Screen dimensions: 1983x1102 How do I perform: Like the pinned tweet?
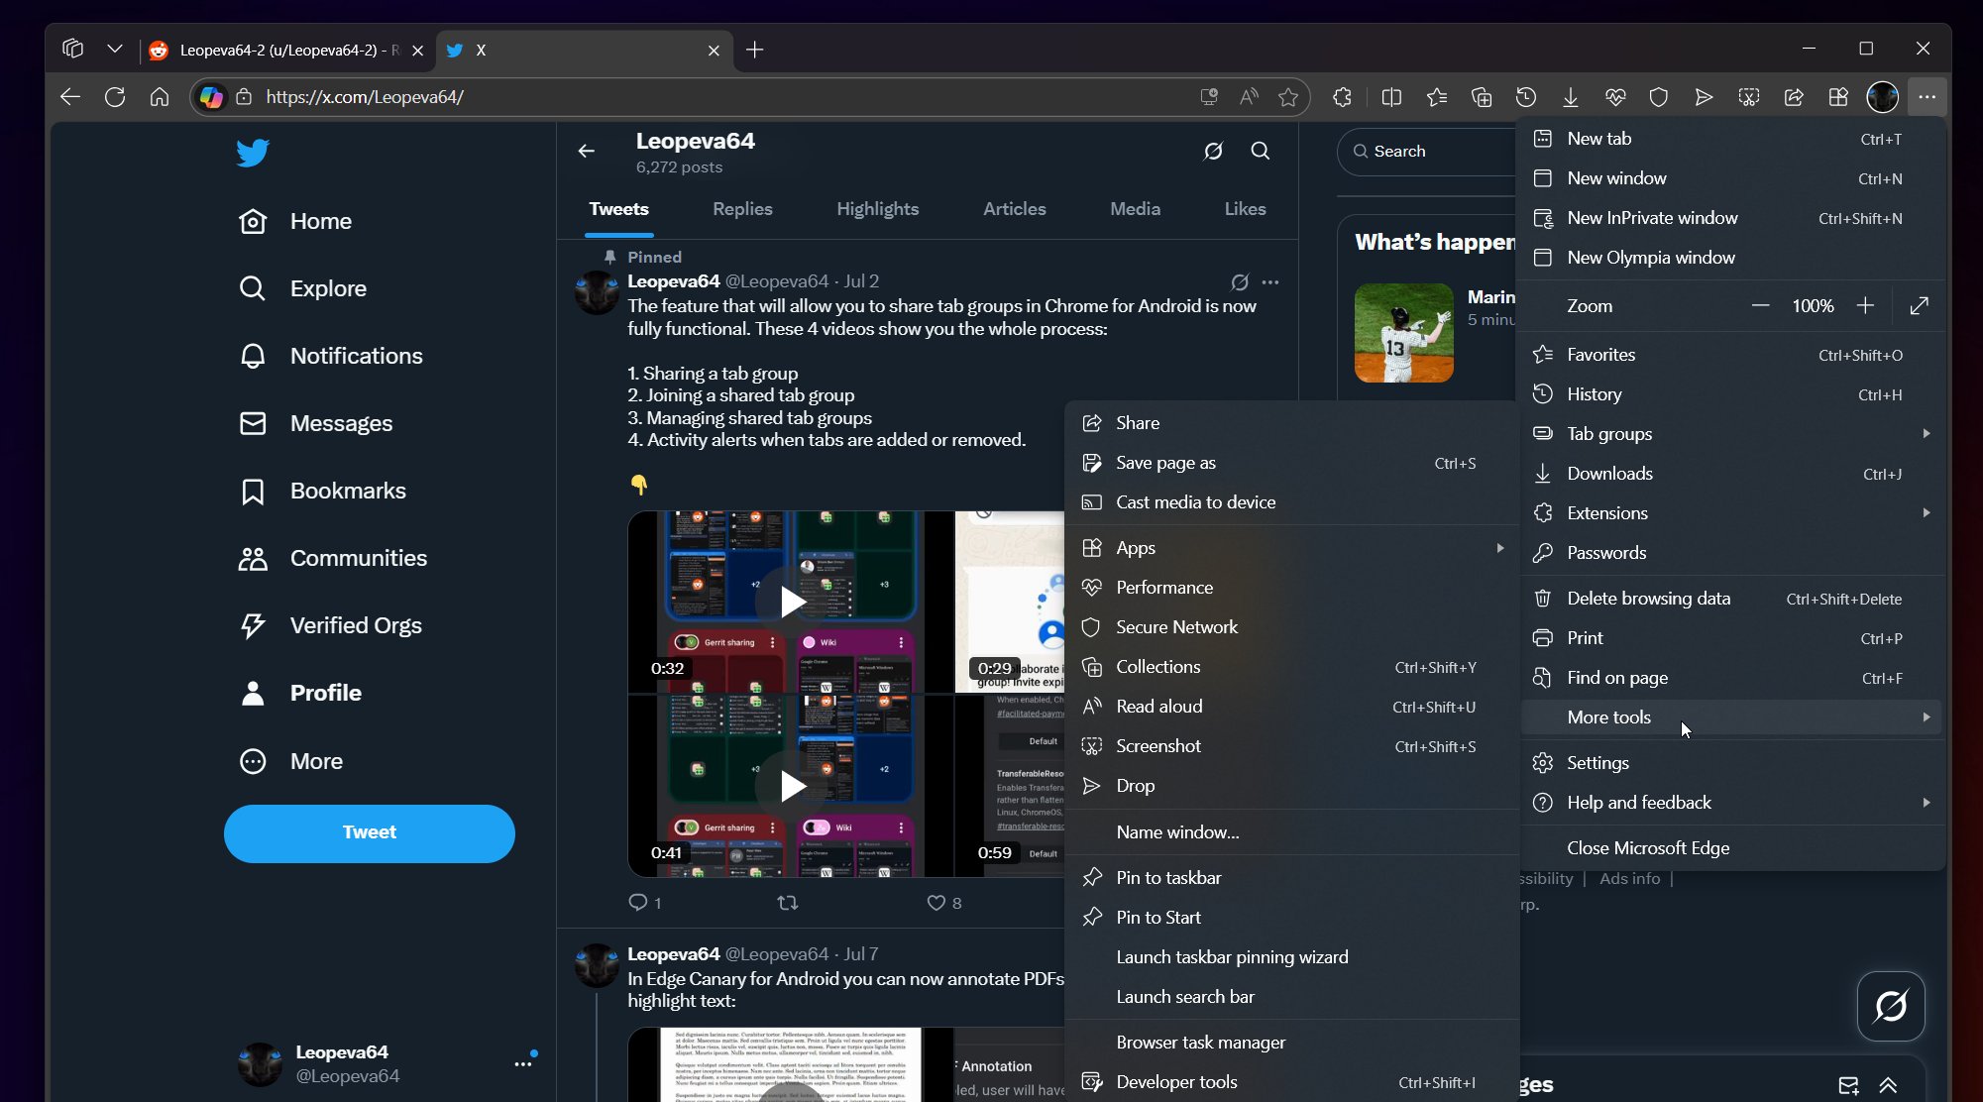click(943, 902)
